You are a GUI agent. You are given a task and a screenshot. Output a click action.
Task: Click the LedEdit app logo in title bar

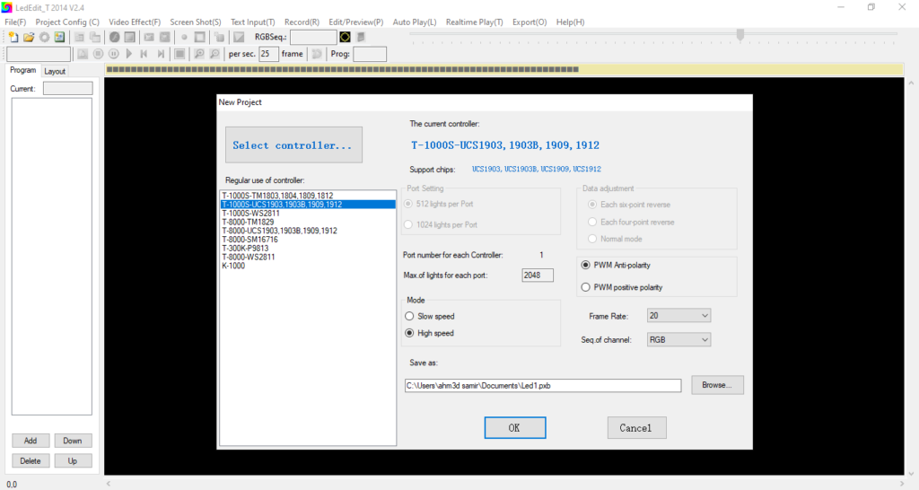(6, 7)
